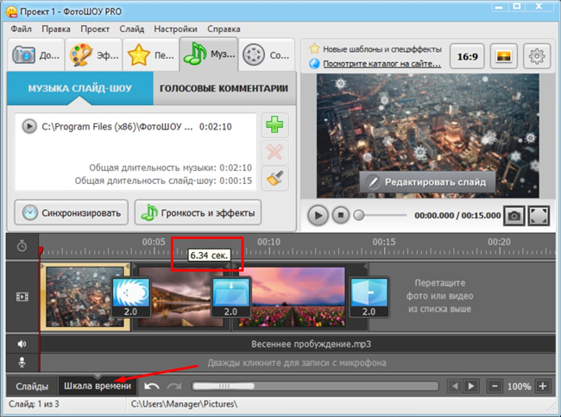Open the second transition icon before tulip slide

pyautogui.click(x=230, y=297)
